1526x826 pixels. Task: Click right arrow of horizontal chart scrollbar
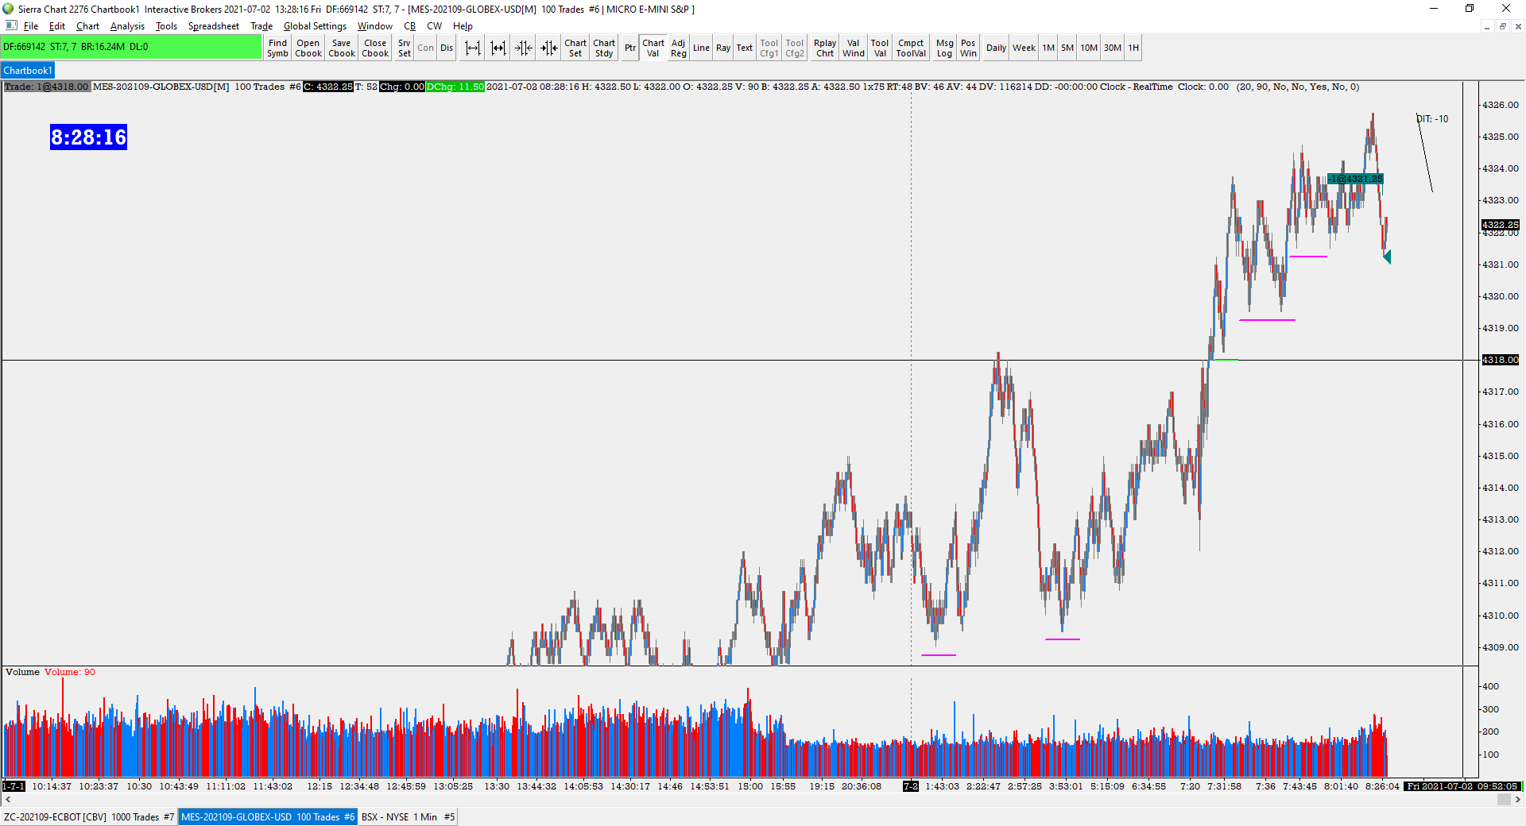click(x=1518, y=800)
